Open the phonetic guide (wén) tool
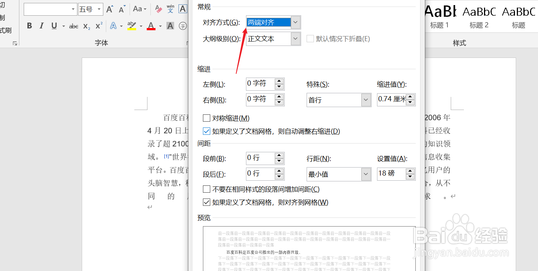The image size is (538, 271). (170, 9)
